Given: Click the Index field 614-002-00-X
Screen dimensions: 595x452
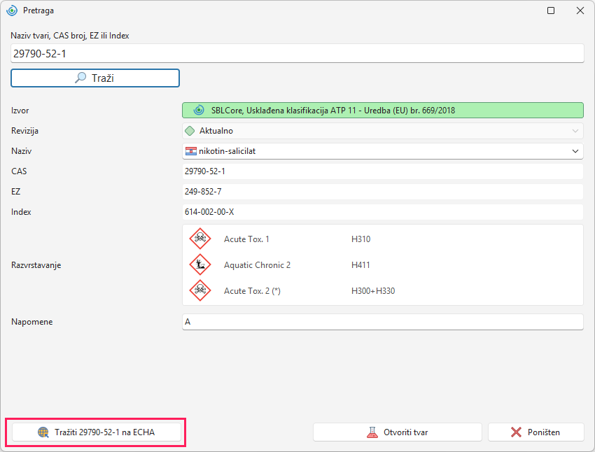Looking at the screenshot, I should coord(383,212).
